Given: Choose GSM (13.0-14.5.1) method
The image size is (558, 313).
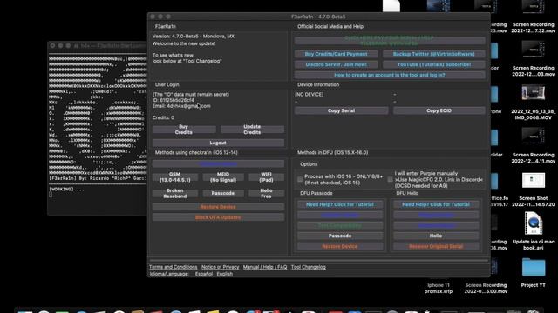Looking at the screenshot, I should click(x=174, y=177).
